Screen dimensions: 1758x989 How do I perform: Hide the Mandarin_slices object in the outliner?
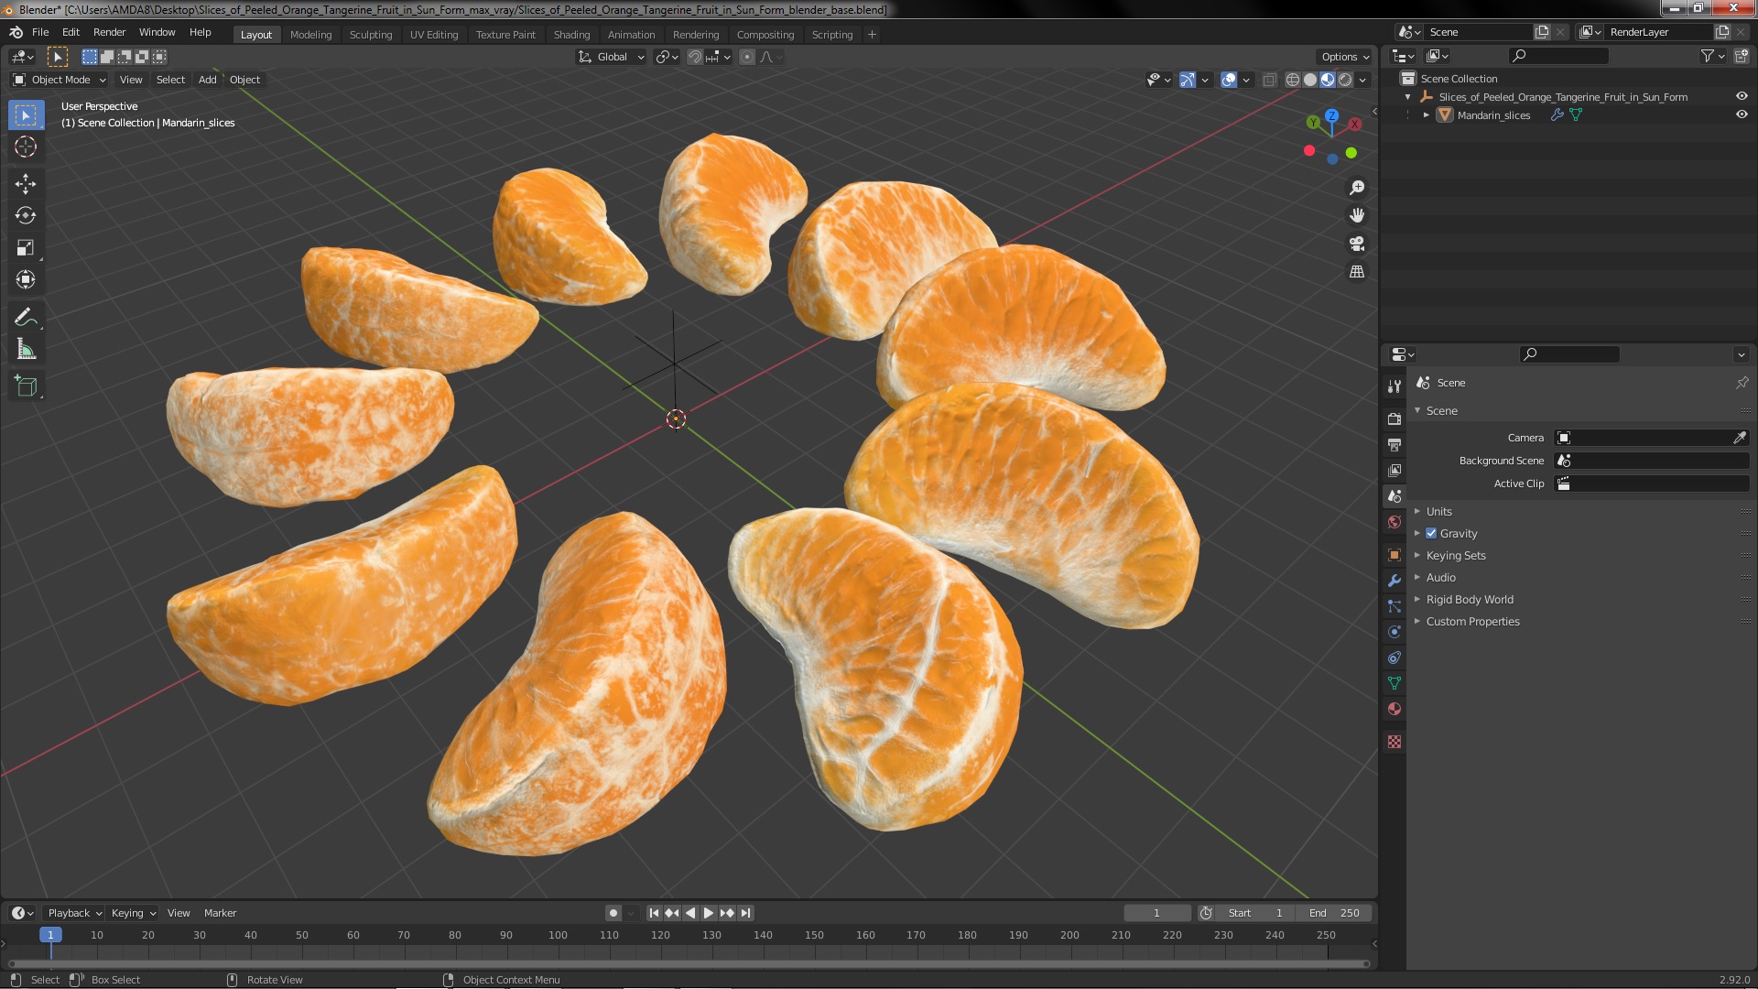click(1742, 115)
